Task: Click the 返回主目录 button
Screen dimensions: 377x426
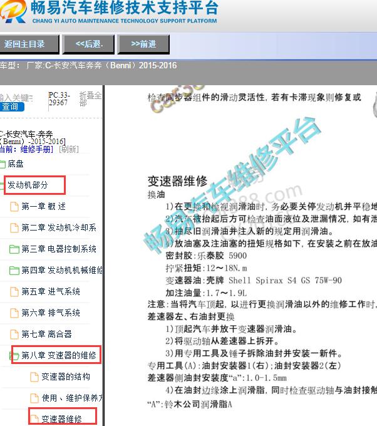Action: (29, 44)
